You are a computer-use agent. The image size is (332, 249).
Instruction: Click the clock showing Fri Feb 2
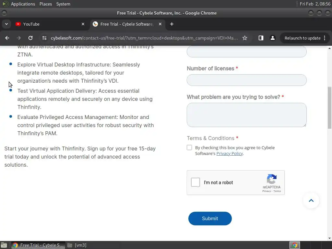315,4
